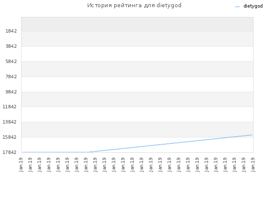Viewport: 270px width, 203px height.
Task: Select the chart title История рейтинга для dietygod
Action: click(134, 5)
